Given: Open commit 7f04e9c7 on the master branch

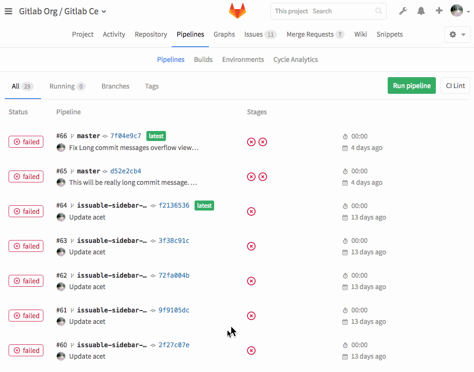Looking at the screenshot, I should [x=126, y=136].
